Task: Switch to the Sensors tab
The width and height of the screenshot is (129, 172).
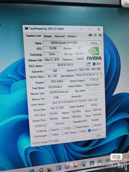Action: 48,36
